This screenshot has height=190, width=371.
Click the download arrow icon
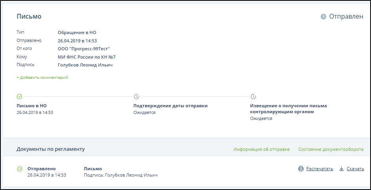[x=341, y=169]
